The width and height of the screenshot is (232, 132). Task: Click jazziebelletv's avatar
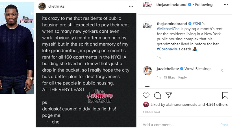point(147,70)
